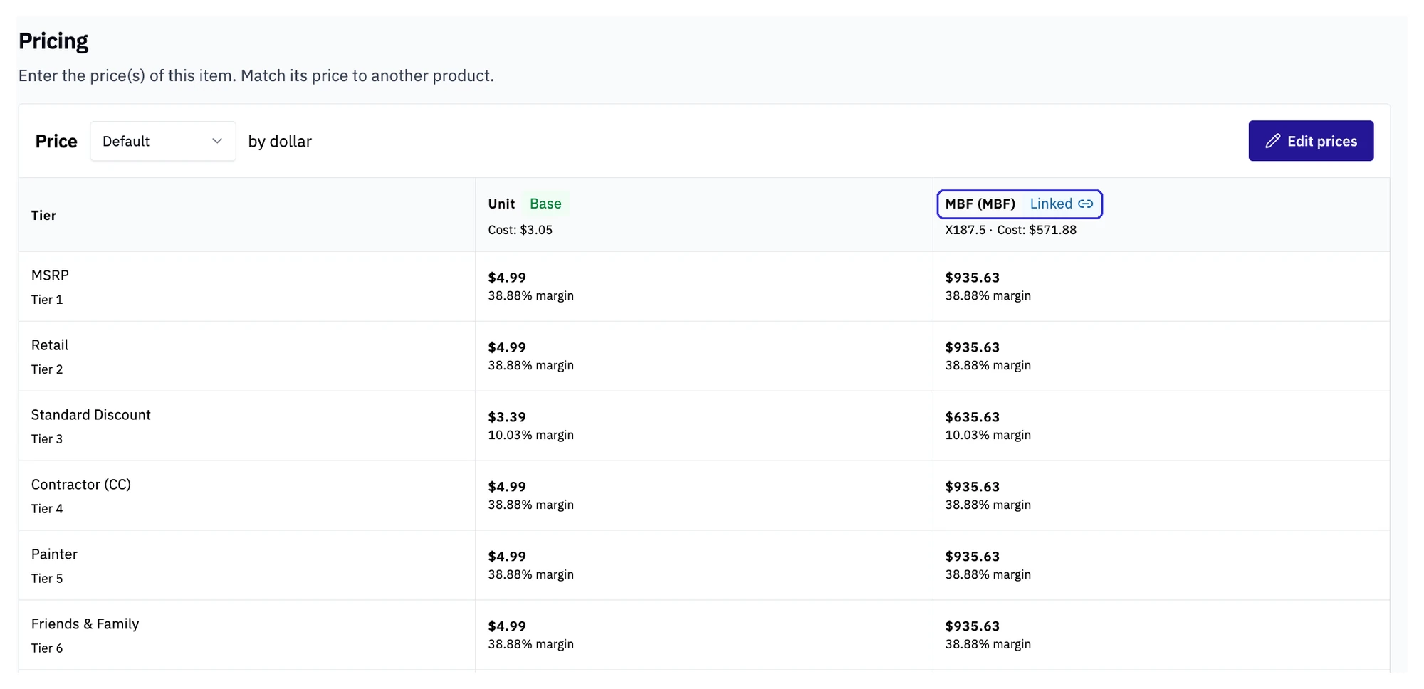Click the Tier column header
The image size is (1424, 689).
coord(43,215)
